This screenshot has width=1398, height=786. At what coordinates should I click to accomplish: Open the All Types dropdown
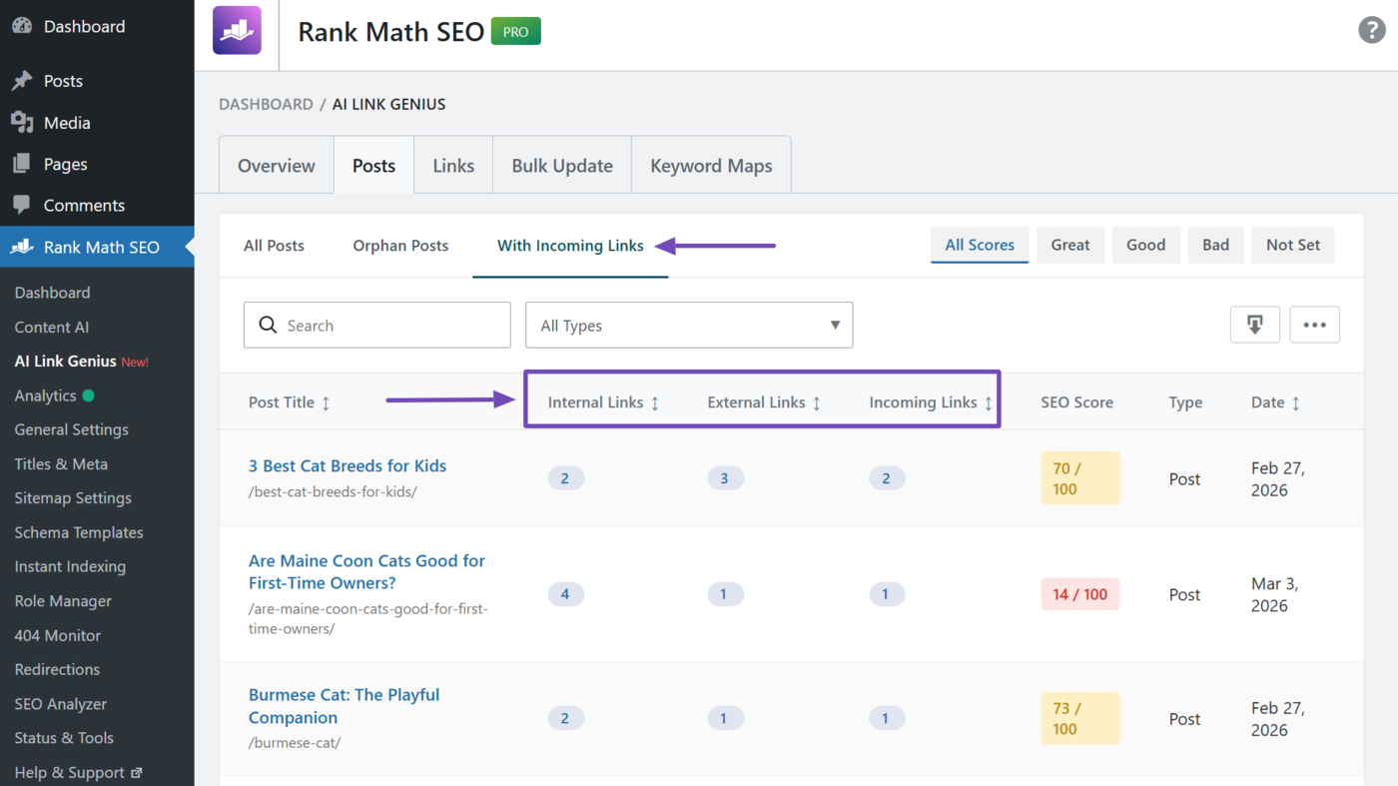click(689, 325)
